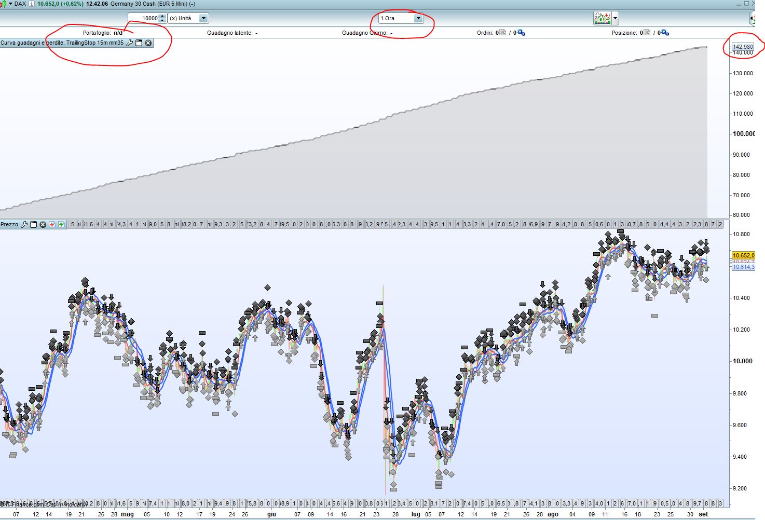This screenshot has width=765, height=520.
Task: Expand the DAX instrument dropdown arrow
Action: [x=10, y=4]
